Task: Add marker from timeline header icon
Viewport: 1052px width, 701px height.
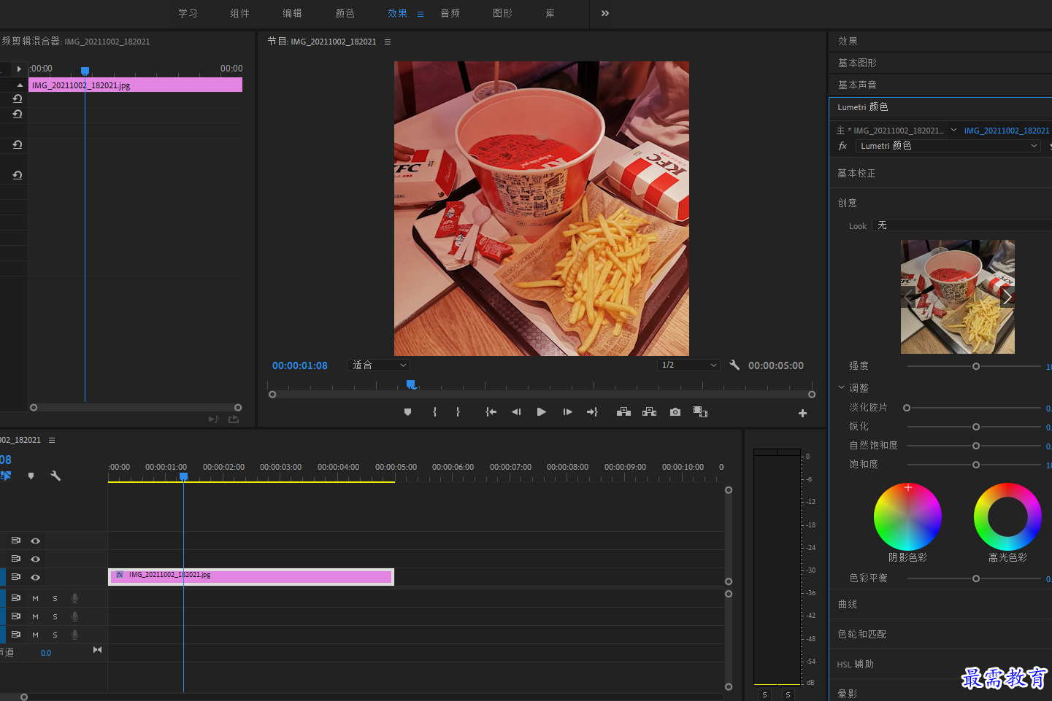Action: 31,476
